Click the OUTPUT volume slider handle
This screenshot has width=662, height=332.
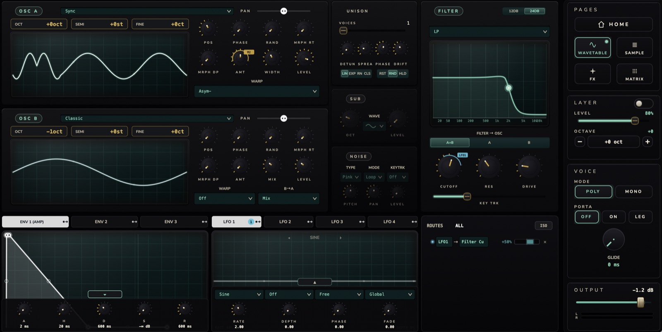click(640, 302)
